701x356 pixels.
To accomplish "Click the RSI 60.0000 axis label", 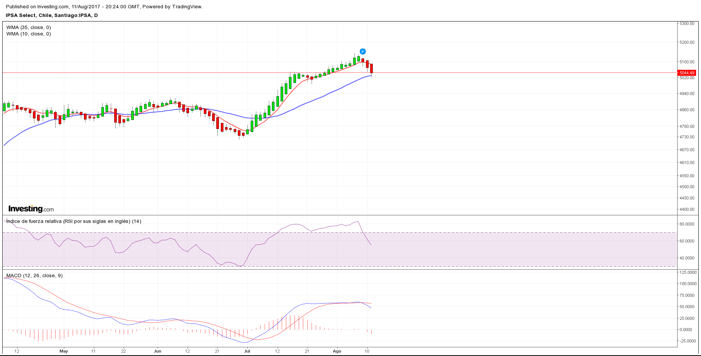I will coord(687,241).
